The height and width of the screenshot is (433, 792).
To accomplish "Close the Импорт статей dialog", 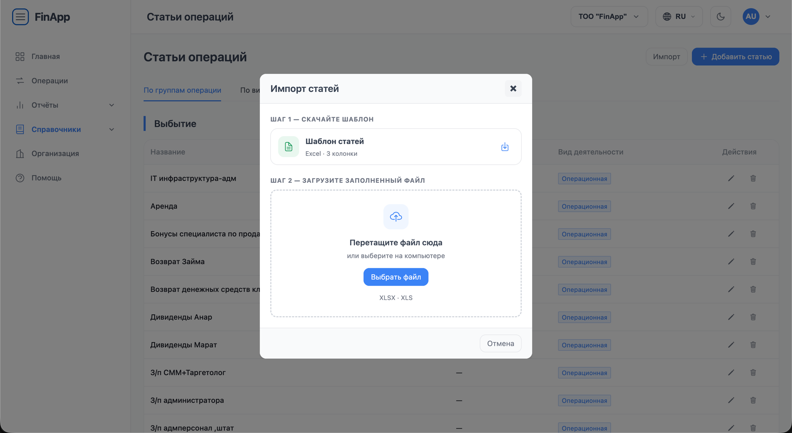I will click(513, 89).
